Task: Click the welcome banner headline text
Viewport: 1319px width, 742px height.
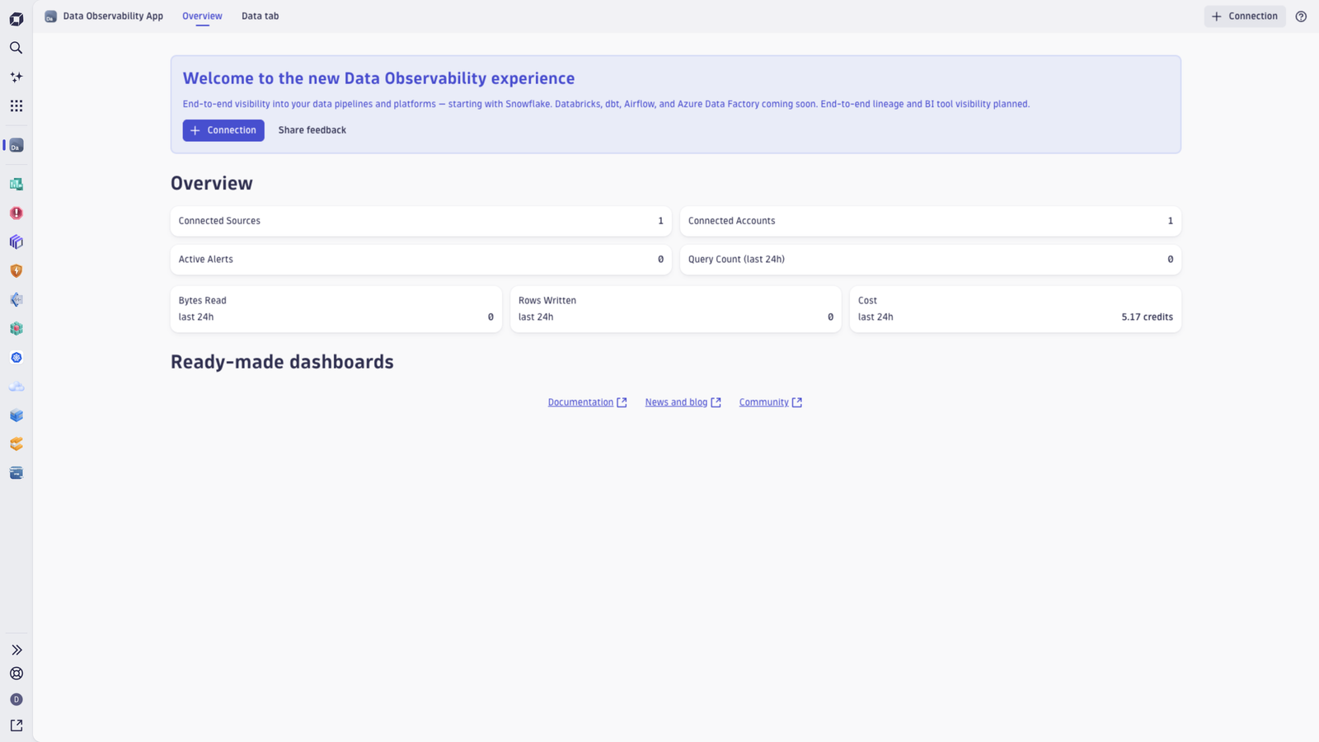Action: tap(378, 78)
